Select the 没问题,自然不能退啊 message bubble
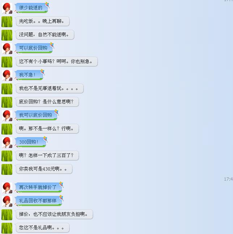This screenshot has width=233, height=234. coord(45,34)
